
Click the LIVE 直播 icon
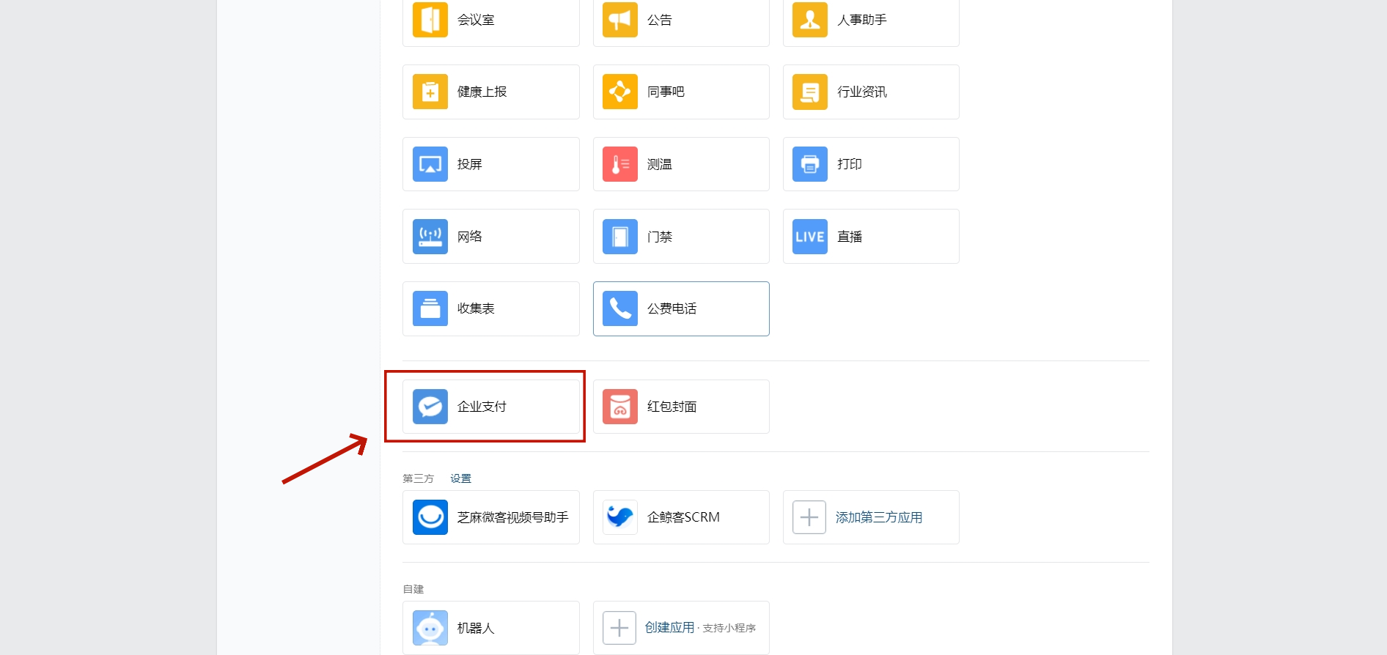[810, 237]
